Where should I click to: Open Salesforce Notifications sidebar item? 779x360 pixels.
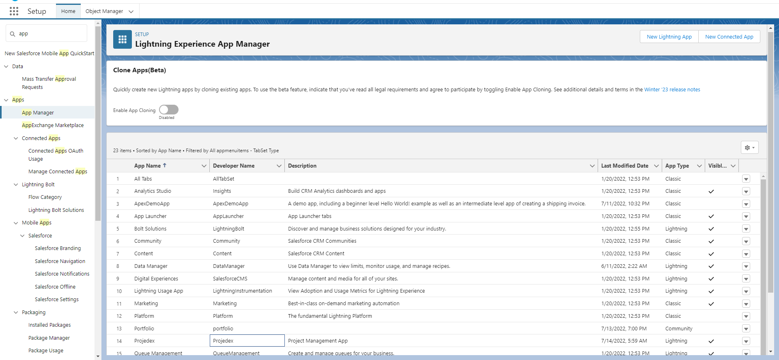(62, 274)
